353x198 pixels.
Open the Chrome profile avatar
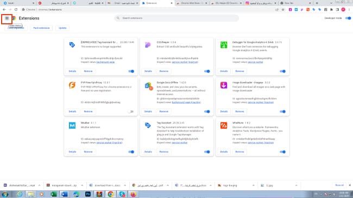coord(343,10)
